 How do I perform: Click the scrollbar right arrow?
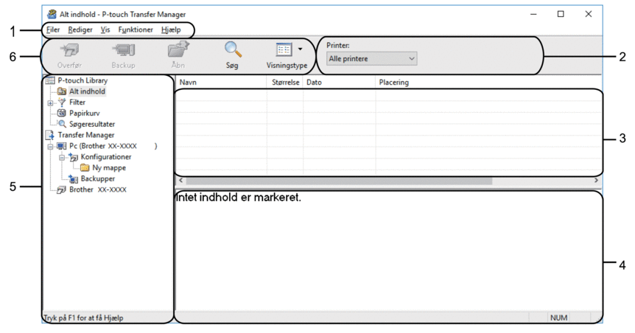click(596, 180)
